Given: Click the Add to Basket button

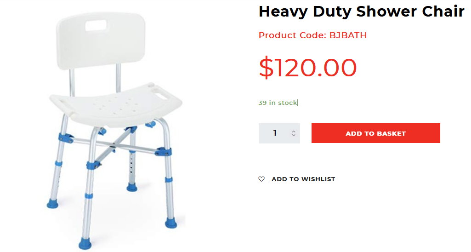Looking at the screenshot, I should click(375, 133).
